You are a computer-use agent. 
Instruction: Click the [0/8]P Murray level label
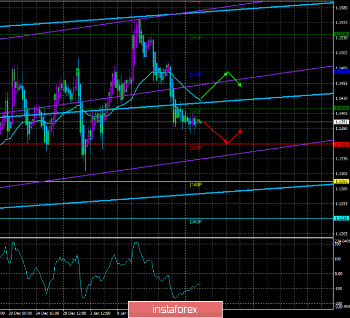click(196, 221)
